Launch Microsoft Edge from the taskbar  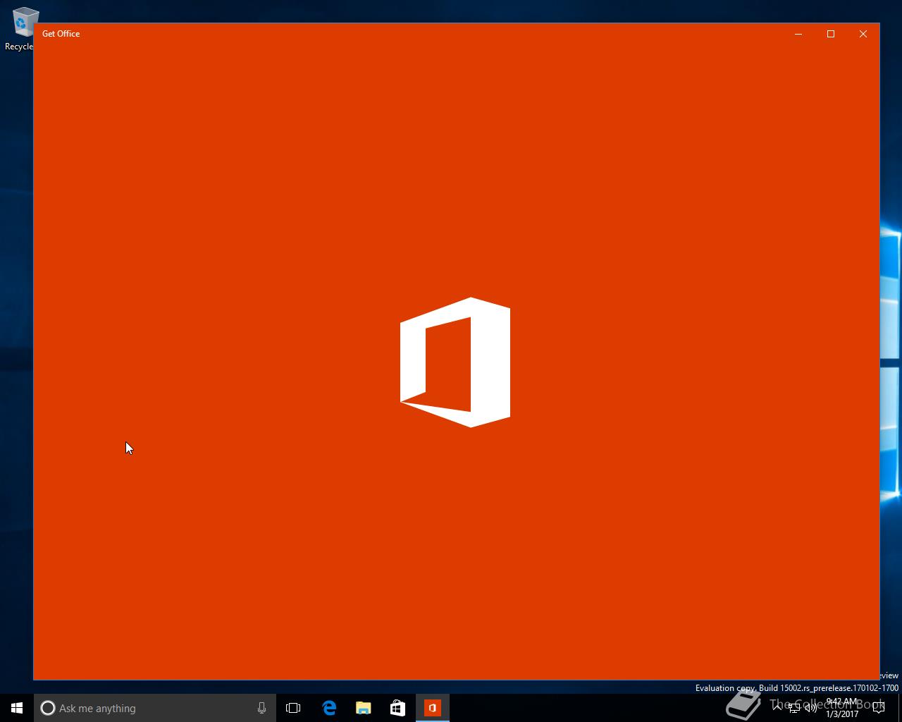click(x=329, y=708)
